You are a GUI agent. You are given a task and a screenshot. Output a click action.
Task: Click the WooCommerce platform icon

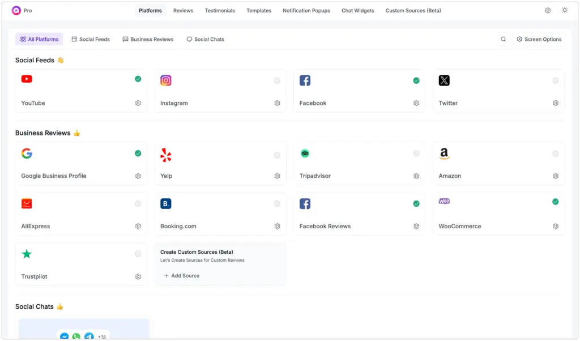(x=444, y=201)
